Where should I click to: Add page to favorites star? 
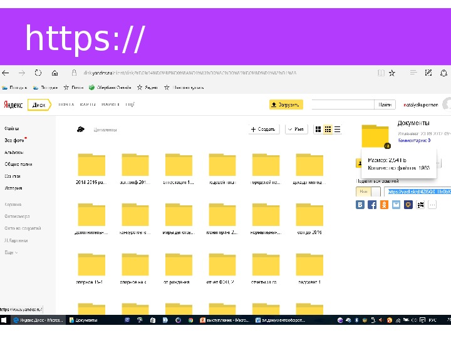point(391,73)
